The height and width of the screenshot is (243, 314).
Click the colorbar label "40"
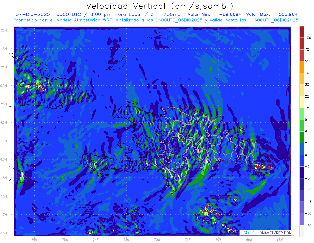pyautogui.click(x=307, y=73)
